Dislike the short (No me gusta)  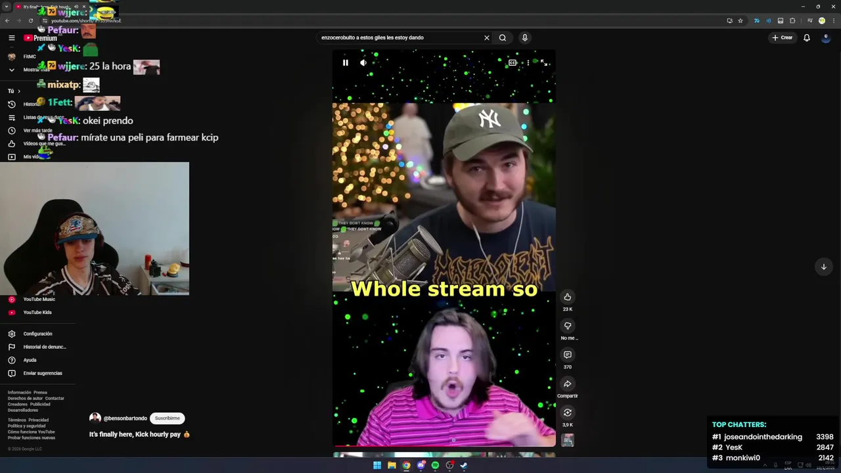(568, 326)
